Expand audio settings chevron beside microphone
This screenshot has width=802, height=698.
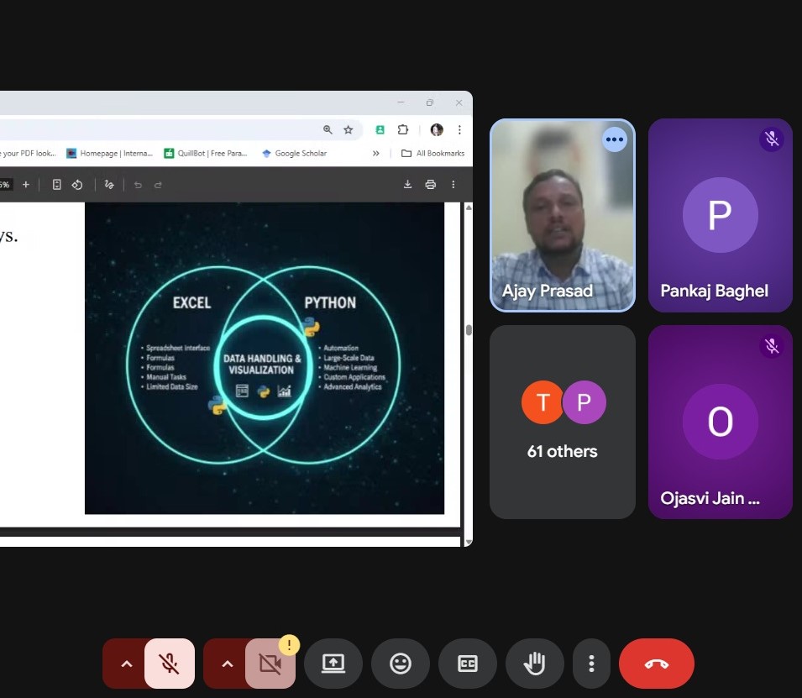click(x=126, y=664)
